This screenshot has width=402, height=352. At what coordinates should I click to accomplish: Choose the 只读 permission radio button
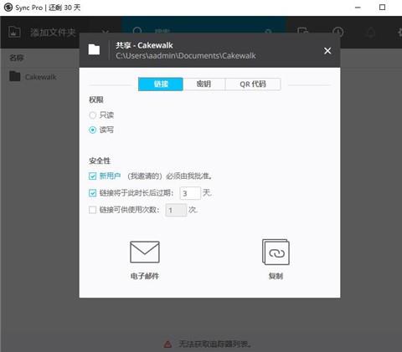[x=92, y=115]
